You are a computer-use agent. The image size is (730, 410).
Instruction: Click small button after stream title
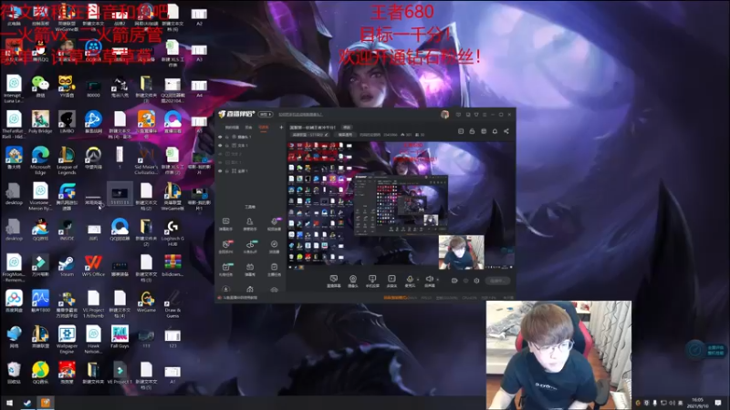347,128
